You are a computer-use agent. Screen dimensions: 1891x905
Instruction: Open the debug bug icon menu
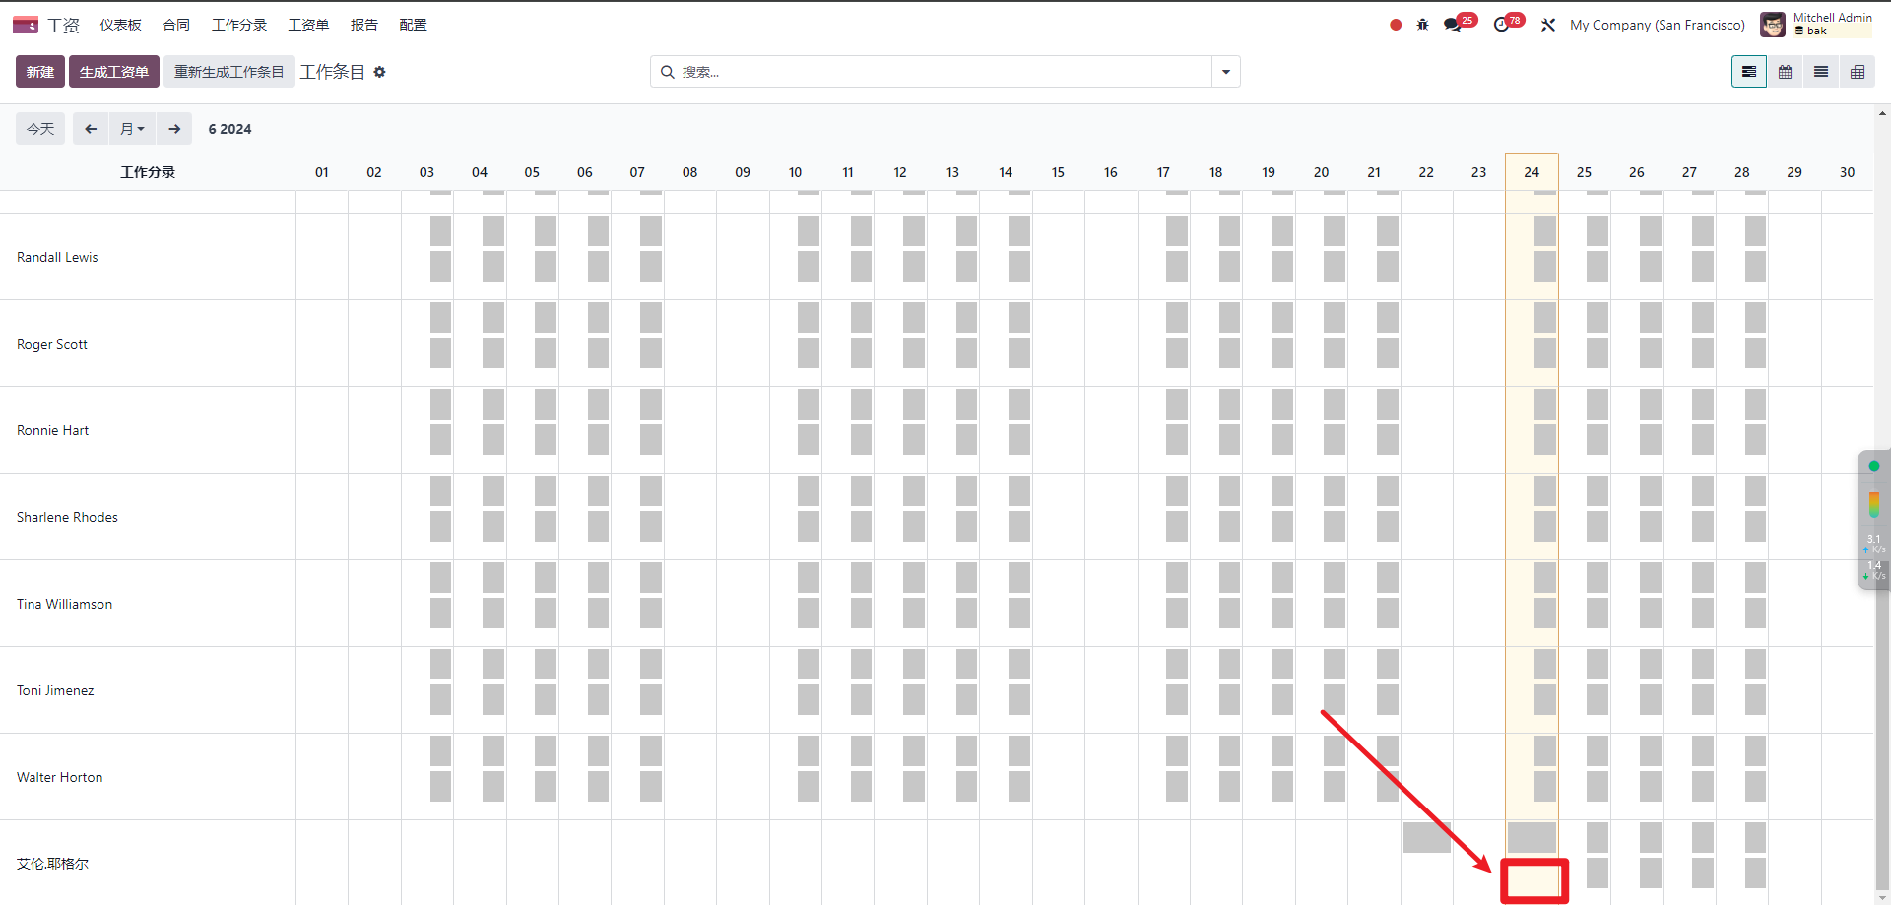coord(1422,25)
